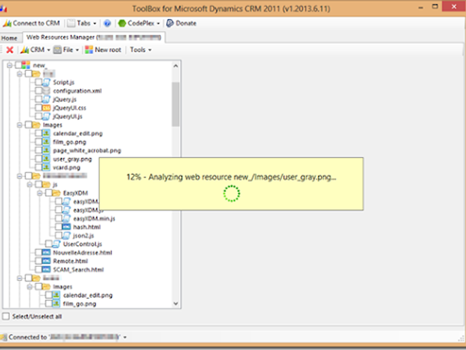Click the Remote.html file icon
This screenshot has height=350, width=466.
[x=47, y=261]
